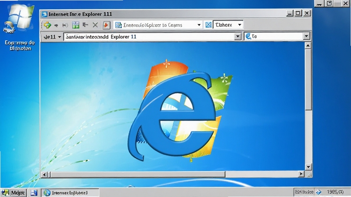Minimize the Internet Explorer window
Screen dimensions: 351x197
[x=290, y=13]
